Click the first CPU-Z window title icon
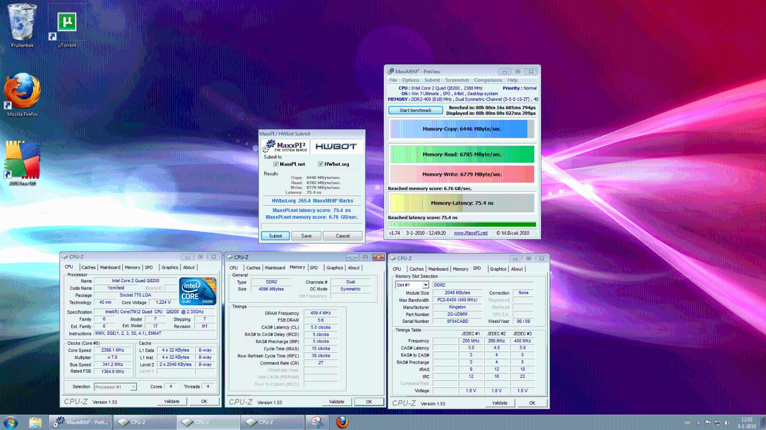The width and height of the screenshot is (766, 430). [x=65, y=257]
